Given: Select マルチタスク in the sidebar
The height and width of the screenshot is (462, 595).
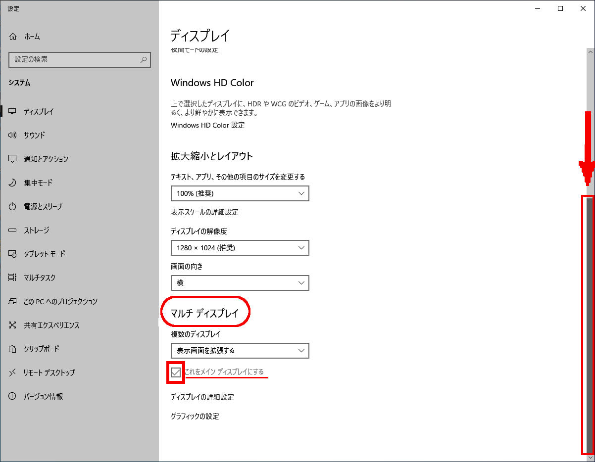Looking at the screenshot, I should [40, 277].
